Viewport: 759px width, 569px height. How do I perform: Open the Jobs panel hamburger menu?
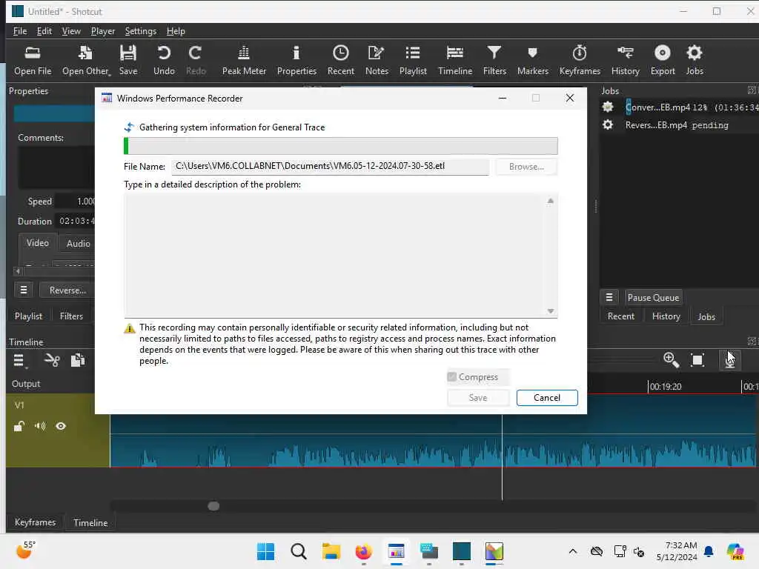point(609,298)
